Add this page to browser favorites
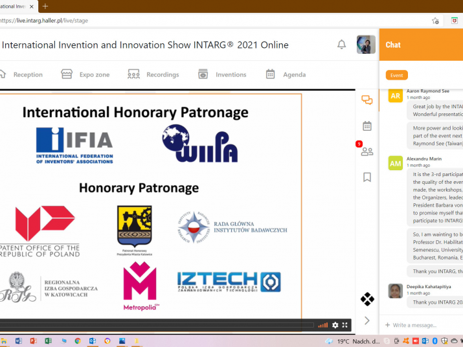The height and width of the screenshot is (347, 463). point(435,21)
